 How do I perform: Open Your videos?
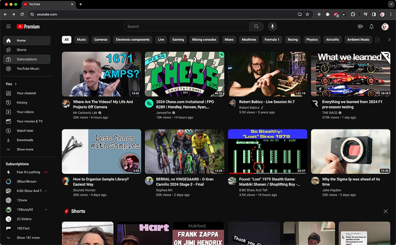click(27, 112)
